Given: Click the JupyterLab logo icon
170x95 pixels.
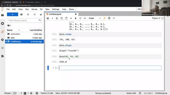Looking at the screenshot, I should pos(2,9).
